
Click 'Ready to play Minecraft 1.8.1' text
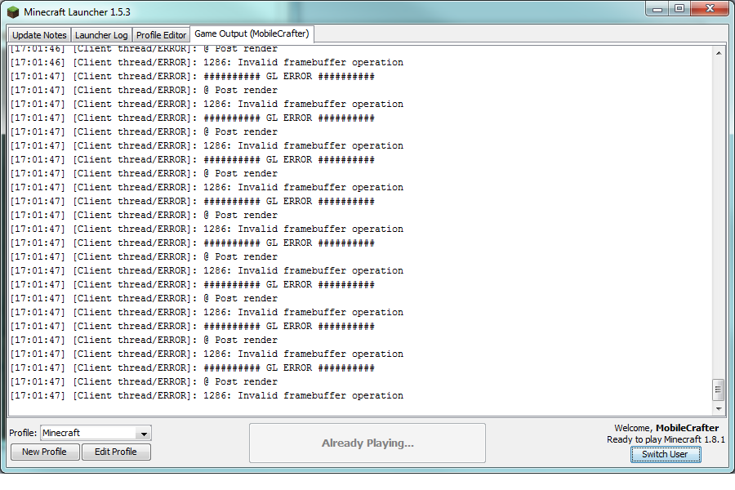click(666, 440)
